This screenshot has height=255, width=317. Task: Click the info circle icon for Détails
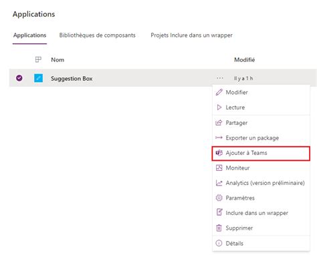click(219, 243)
